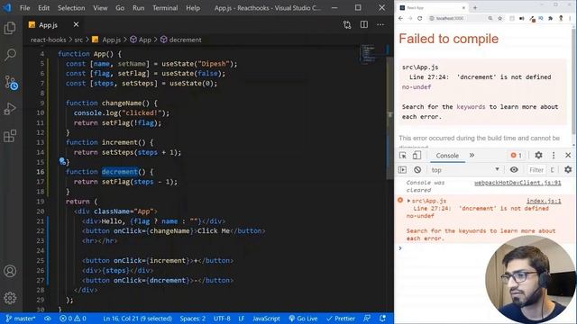Open the browser extensions puzzle icon
The image size is (577, 324).
click(x=550, y=18)
